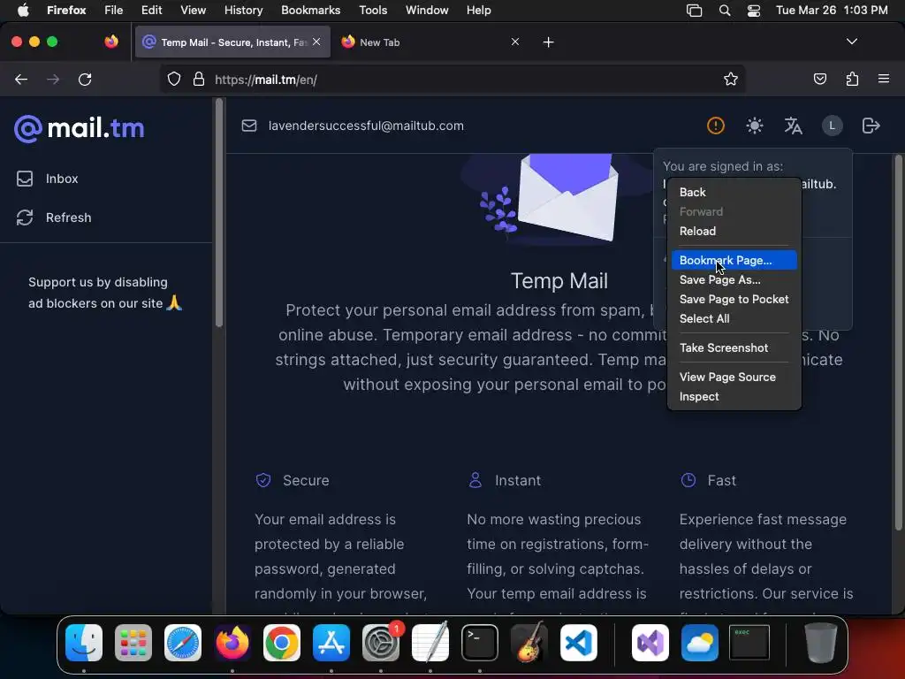The width and height of the screenshot is (905, 679).
Task: Open the Firefox hamburger application menu
Action: pos(884,79)
